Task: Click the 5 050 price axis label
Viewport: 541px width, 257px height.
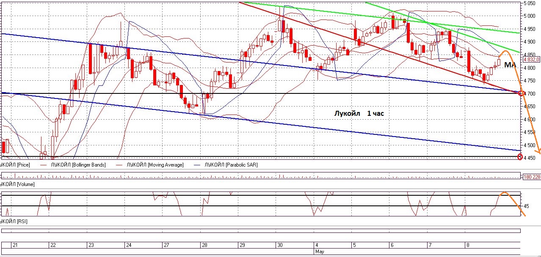Action: pos(530,3)
